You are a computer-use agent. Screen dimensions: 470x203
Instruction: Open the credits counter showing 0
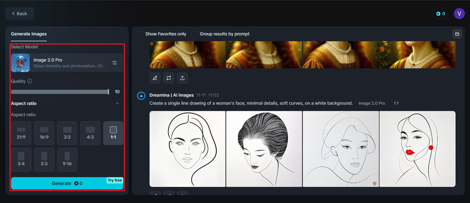pyautogui.click(x=440, y=14)
